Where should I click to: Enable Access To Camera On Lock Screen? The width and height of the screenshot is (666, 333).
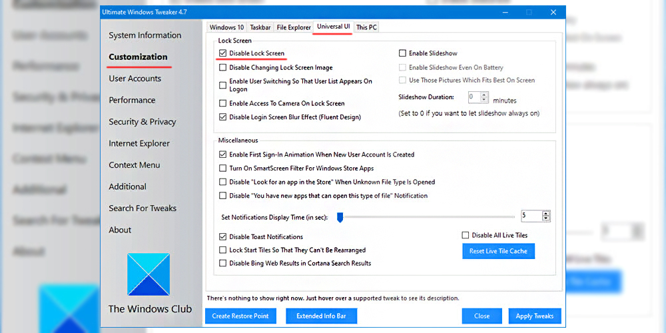[222, 103]
